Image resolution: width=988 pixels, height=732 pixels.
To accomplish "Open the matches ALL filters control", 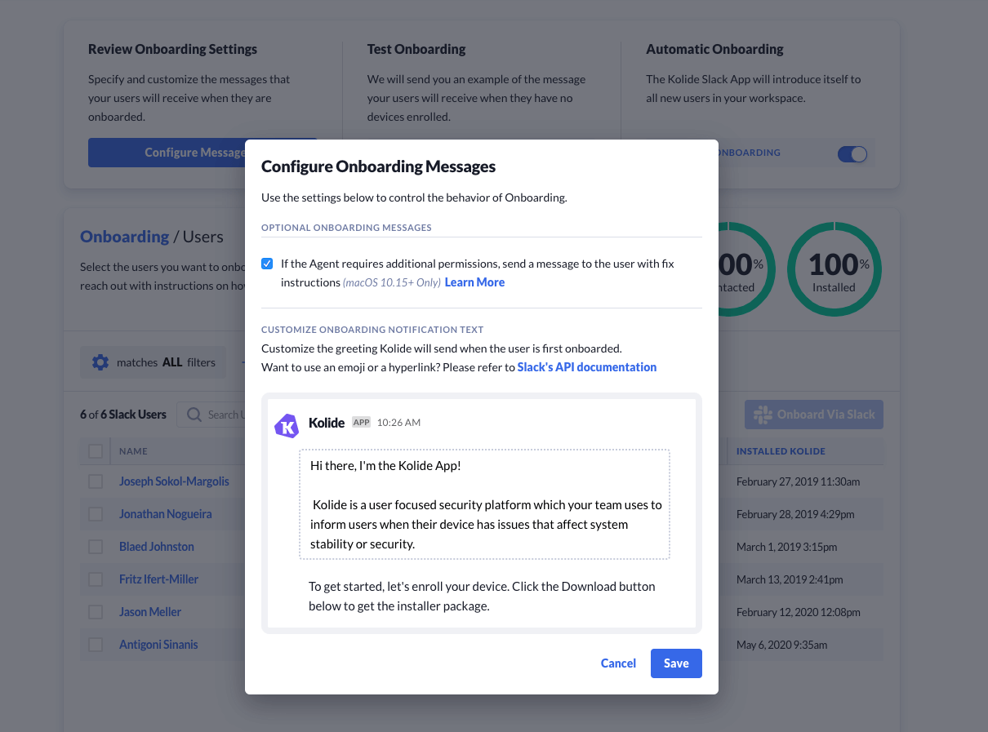I will point(166,362).
